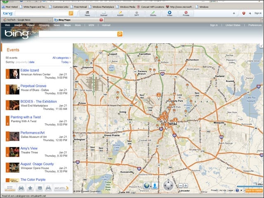Open the Comcast WiFi Locations bookmark
264x198 pixels.
[151, 7]
